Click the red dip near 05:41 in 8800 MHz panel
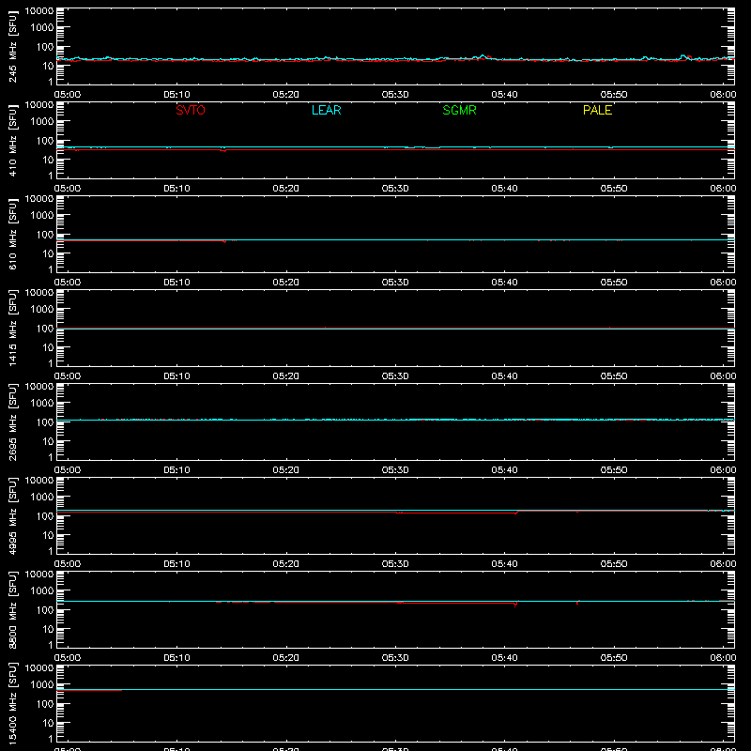 (x=515, y=605)
